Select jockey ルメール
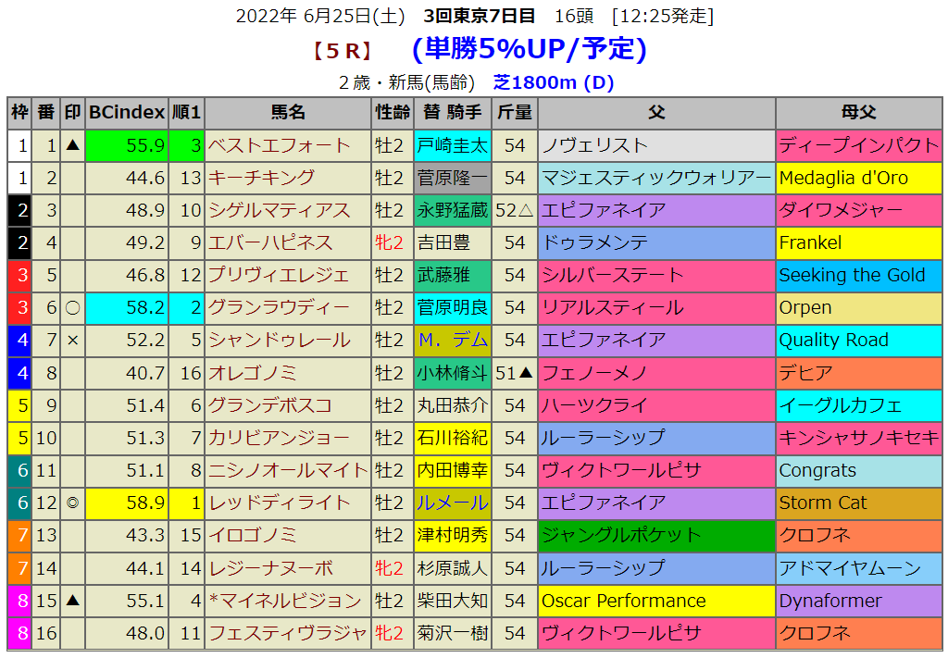 (452, 503)
